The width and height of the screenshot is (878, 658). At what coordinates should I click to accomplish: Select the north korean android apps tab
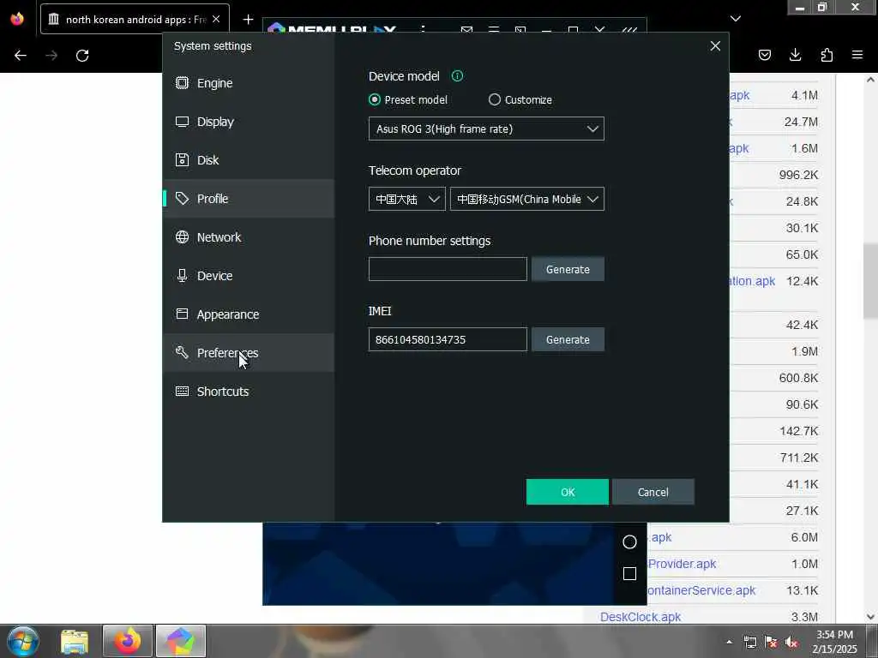(x=135, y=19)
